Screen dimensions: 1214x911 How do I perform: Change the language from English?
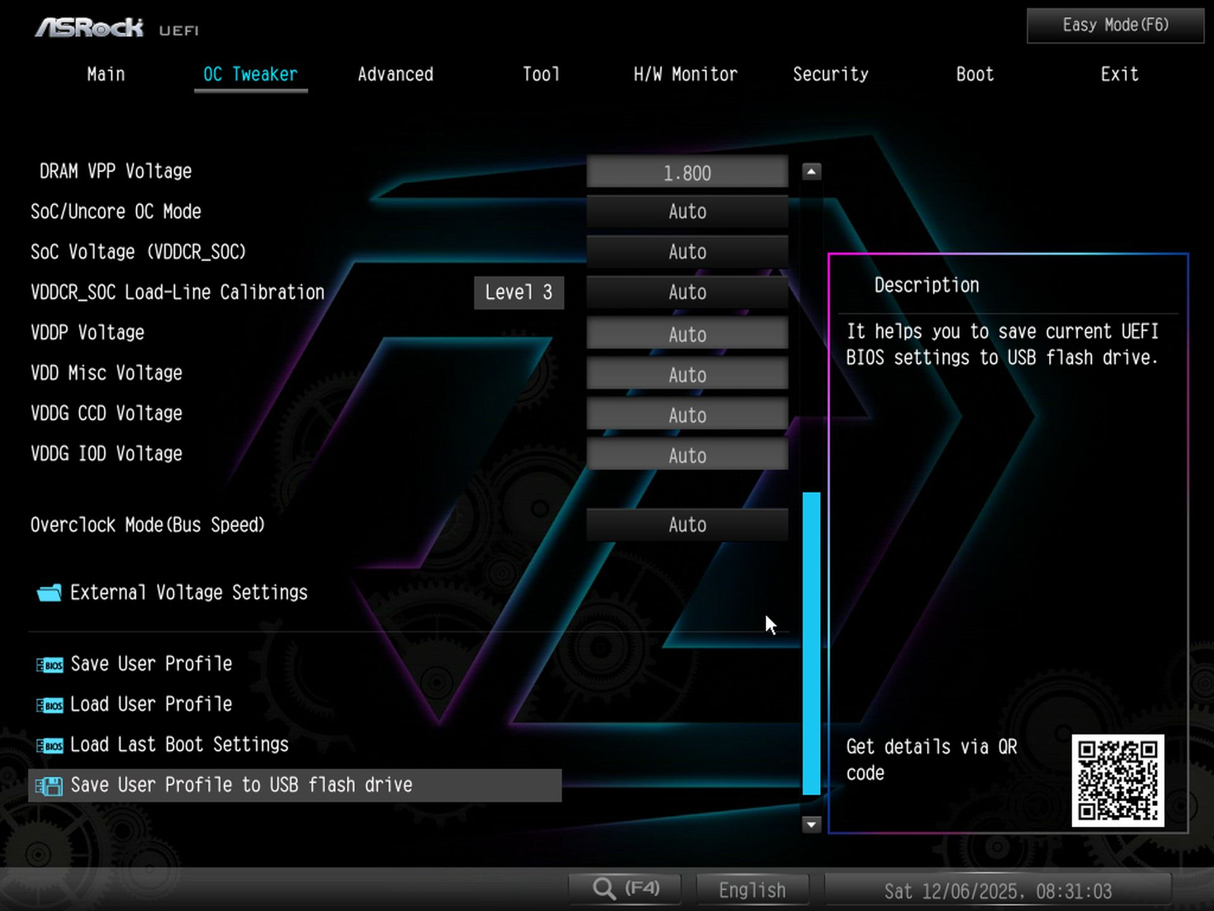[x=751, y=888]
